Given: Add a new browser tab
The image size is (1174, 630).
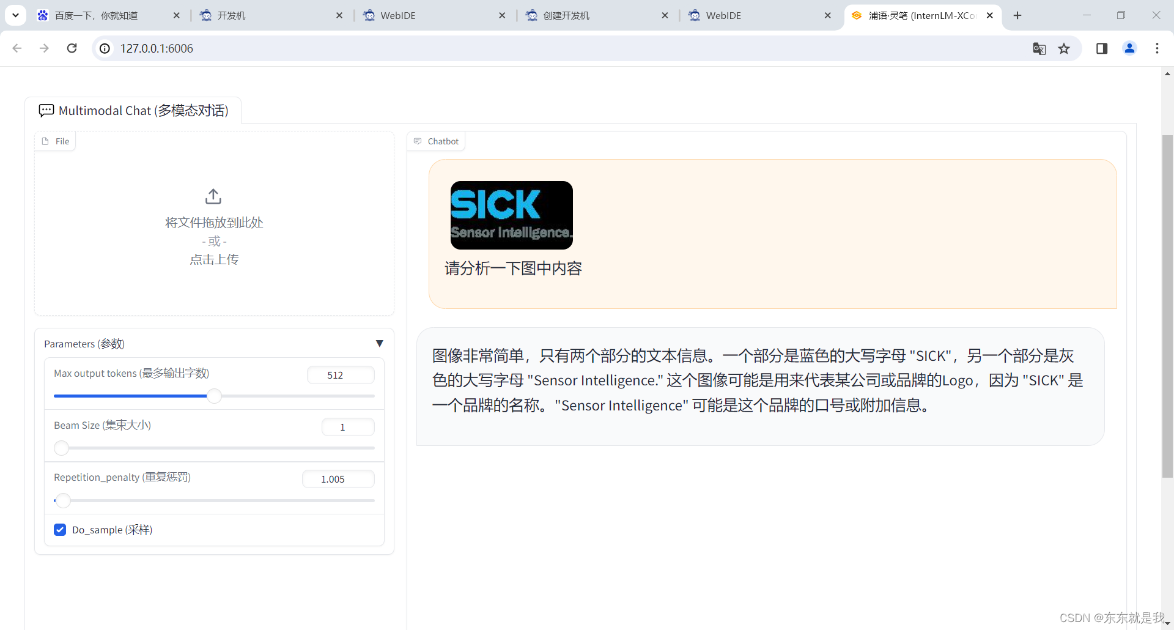Looking at the screenshot, I should tap(1017, 15).
